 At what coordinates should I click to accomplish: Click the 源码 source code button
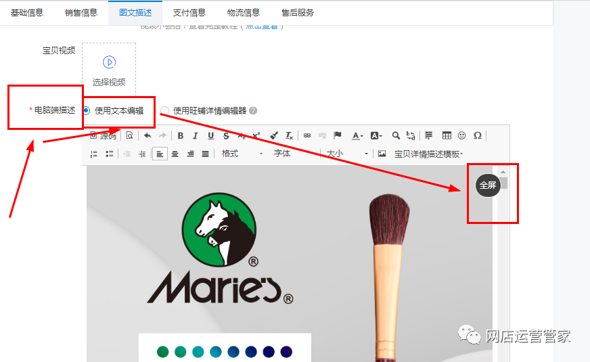[104, 136]
